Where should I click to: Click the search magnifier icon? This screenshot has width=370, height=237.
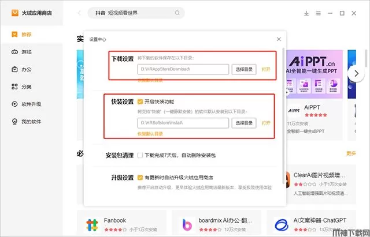(177, 13)
